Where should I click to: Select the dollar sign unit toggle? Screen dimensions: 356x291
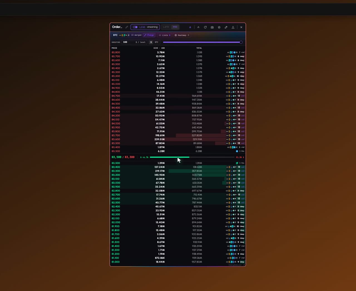[x=151, y=42]
